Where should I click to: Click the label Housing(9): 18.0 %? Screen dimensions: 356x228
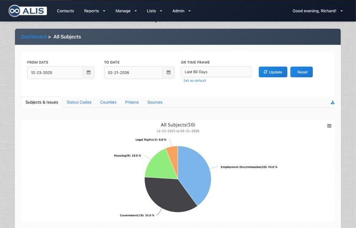coord(128,156)
